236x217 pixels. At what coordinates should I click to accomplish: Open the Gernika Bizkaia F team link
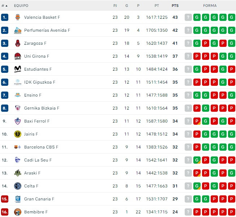(x=42, y=108)
